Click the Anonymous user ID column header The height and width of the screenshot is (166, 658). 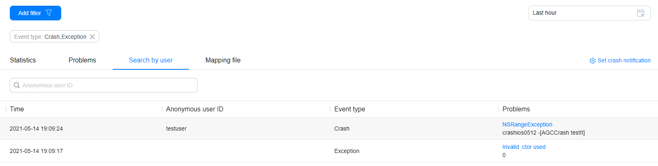(x=194, y=109)
